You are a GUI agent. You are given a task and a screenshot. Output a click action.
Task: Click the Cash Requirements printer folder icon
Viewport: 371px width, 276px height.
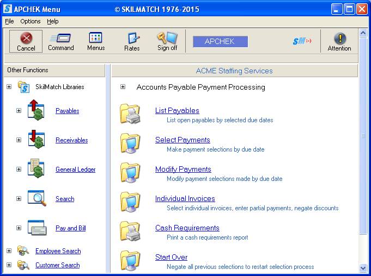pyautogui.click(x=130, y=231)
